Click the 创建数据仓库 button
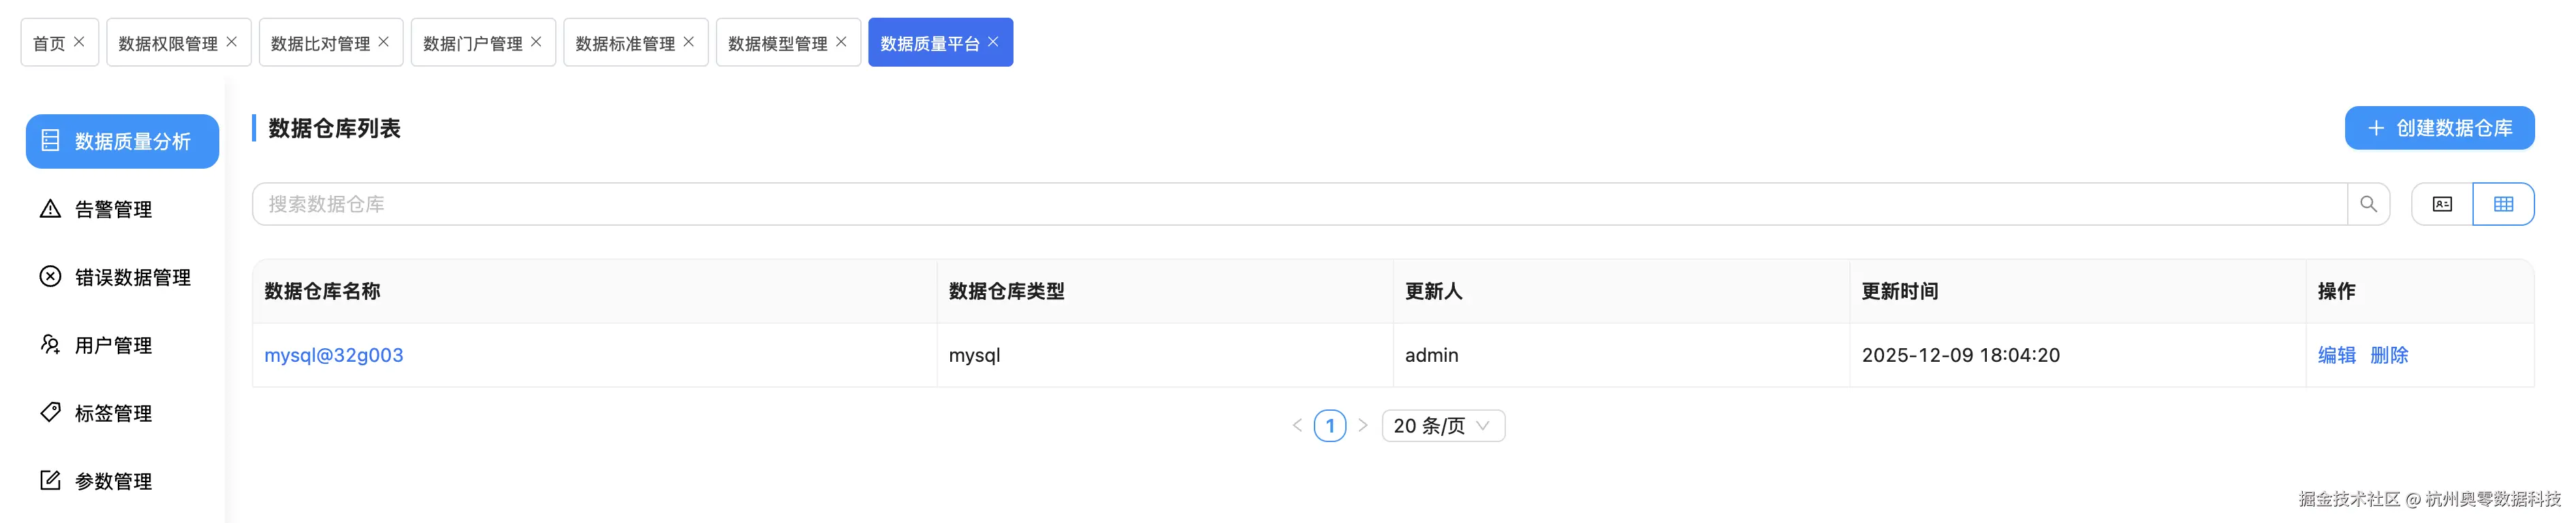This screenshot has height=523, width=2576. pos(2439,128)
